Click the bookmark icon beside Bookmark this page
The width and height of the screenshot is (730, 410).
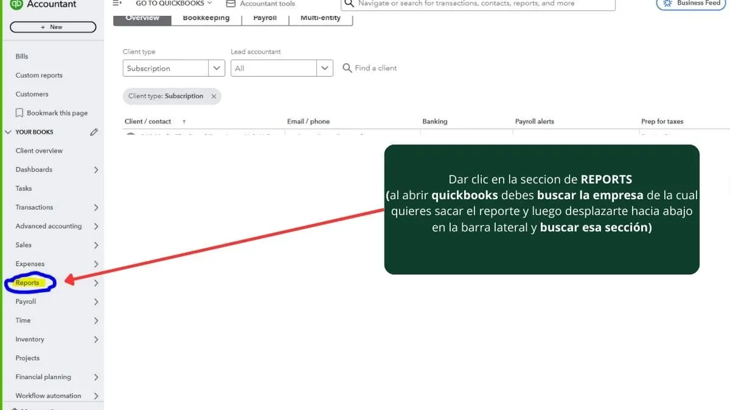(20, 113)
